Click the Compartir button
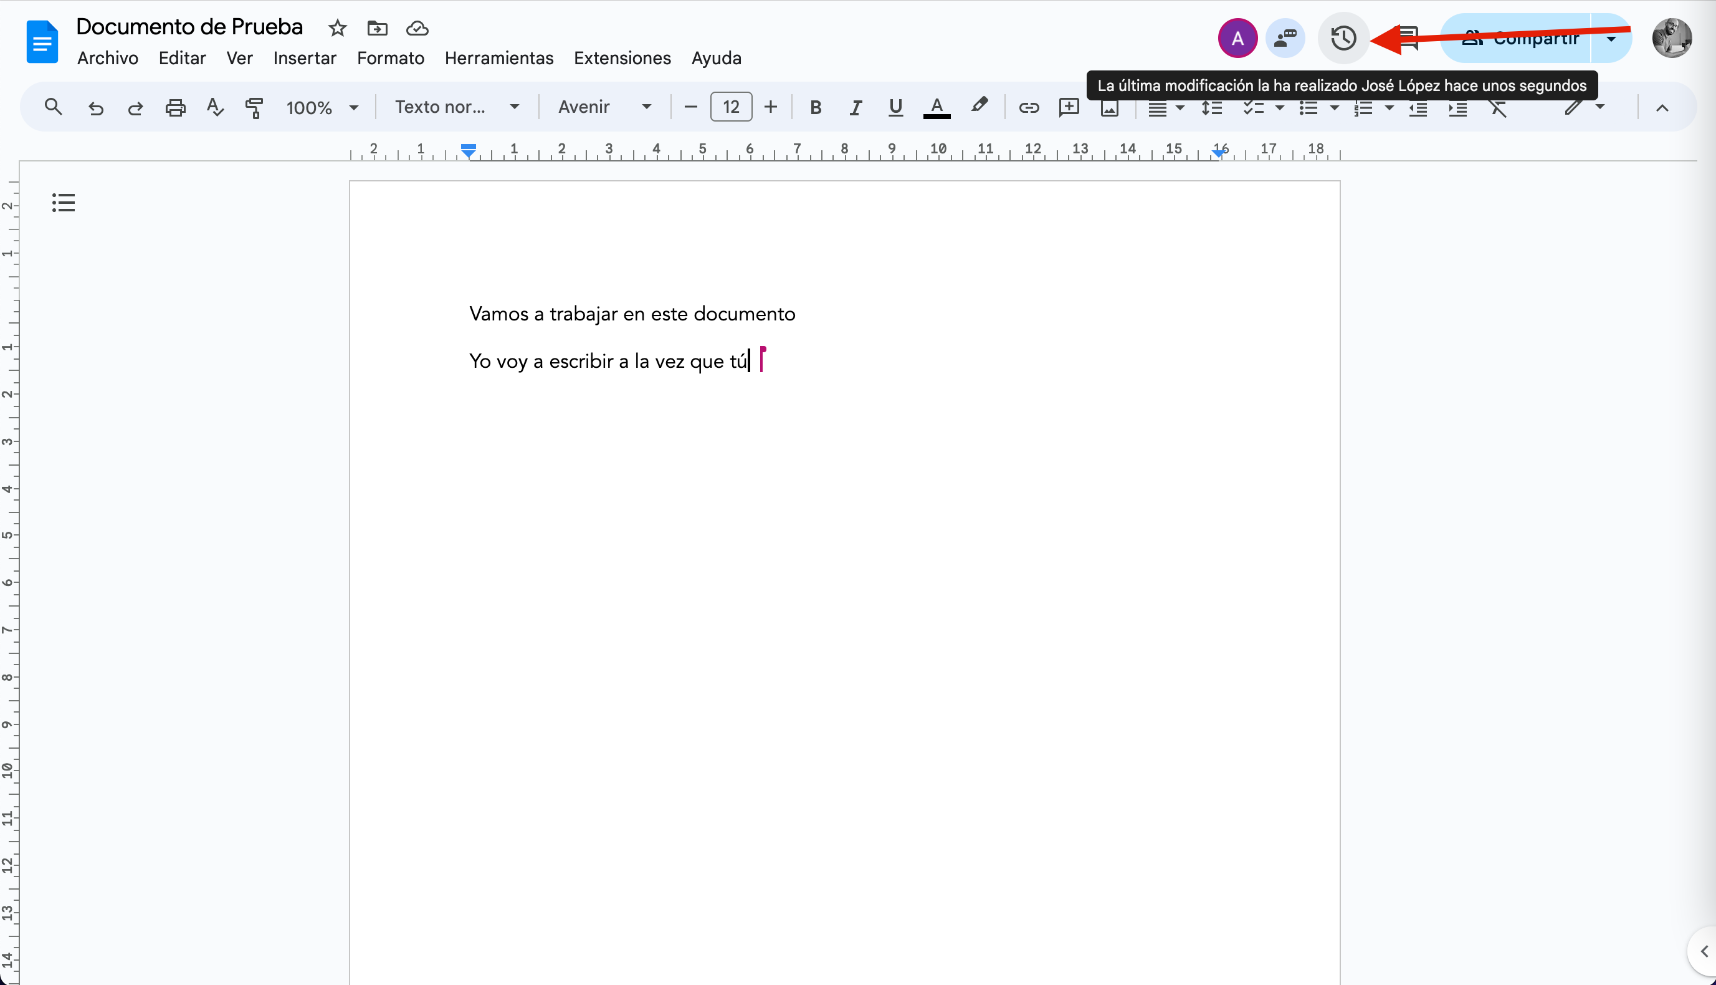Screen dimensions: 1716x985 [1518, 39]
